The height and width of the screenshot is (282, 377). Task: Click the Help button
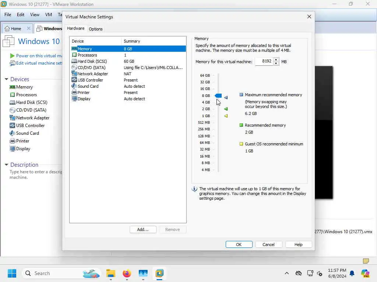coord(298,244)
